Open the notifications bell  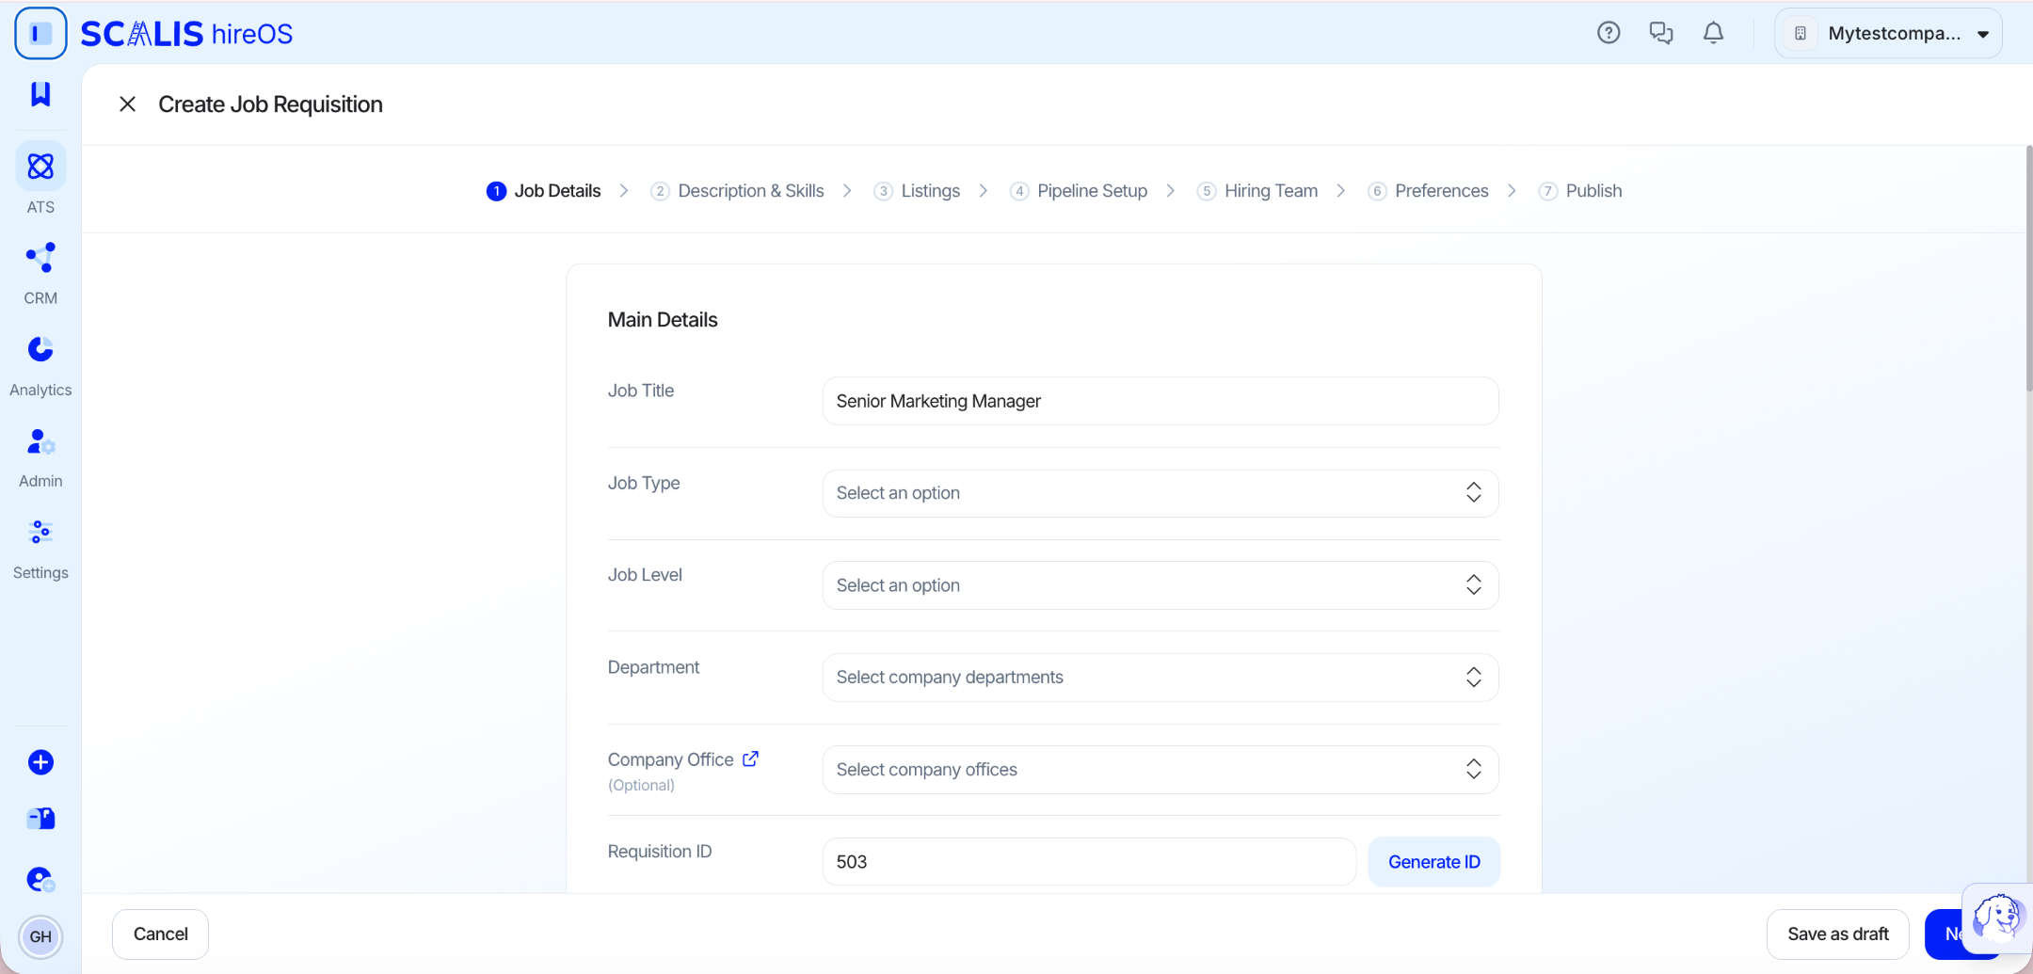1714,33
